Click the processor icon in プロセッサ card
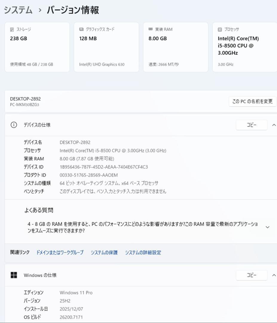 pos(220,29)
